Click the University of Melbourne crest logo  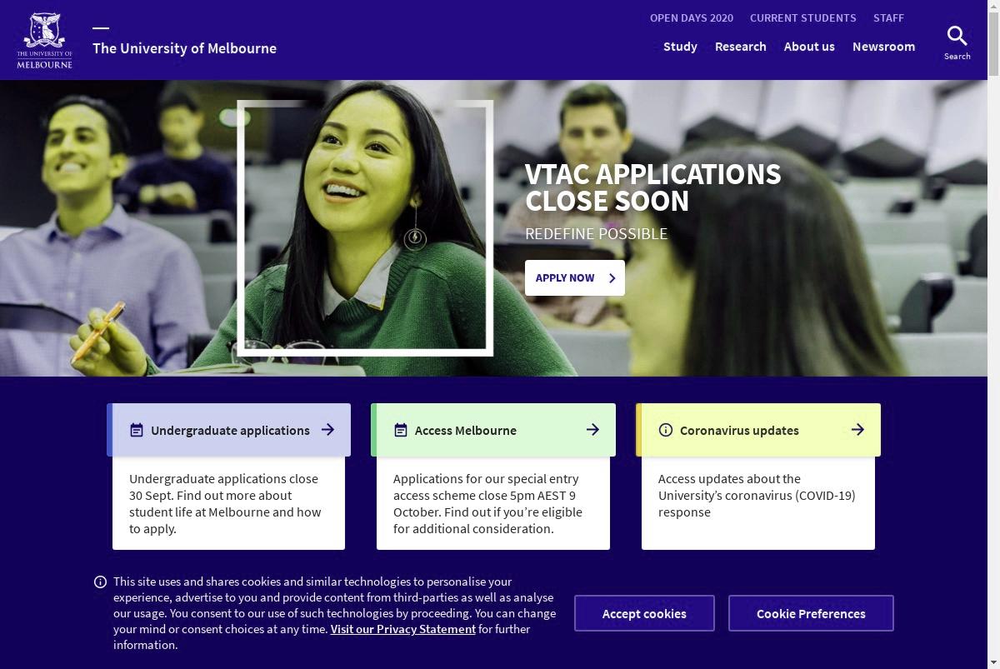[x=44, y=40]
